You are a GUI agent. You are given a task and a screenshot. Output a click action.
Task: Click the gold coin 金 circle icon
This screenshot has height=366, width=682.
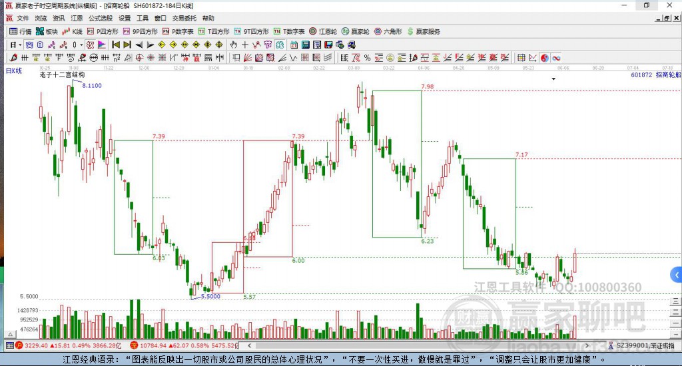pos(390,58)
